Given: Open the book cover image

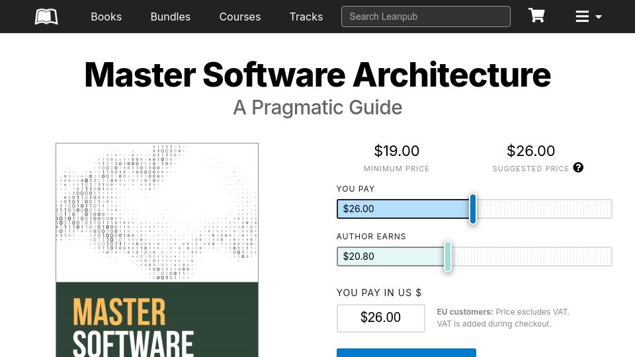Looking at the screenshot, I should 157,250.
